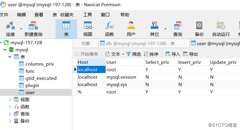This screenshot has height=130, width=240.
Task: Click the root User cell in % row
Action: click(x=125, y=92)
